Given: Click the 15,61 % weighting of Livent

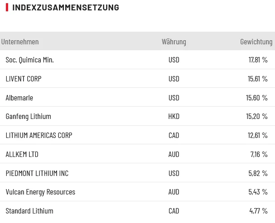Looking at the screenshot, I should [x=257, y=79].
